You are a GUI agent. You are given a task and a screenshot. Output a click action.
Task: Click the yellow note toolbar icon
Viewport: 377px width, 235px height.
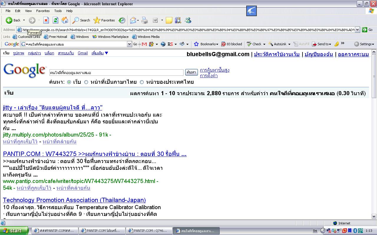coord(169,20)
